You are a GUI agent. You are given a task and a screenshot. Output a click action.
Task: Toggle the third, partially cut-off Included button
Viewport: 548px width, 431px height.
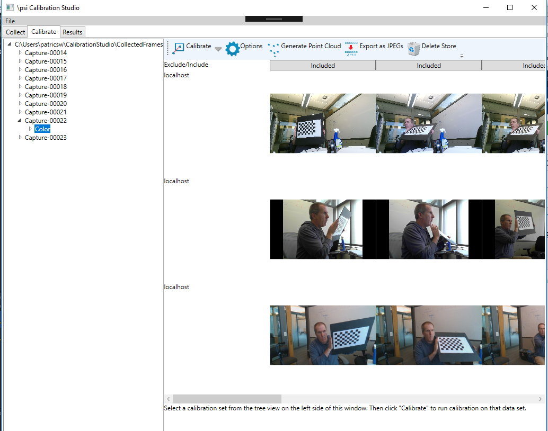click(514, 65)
